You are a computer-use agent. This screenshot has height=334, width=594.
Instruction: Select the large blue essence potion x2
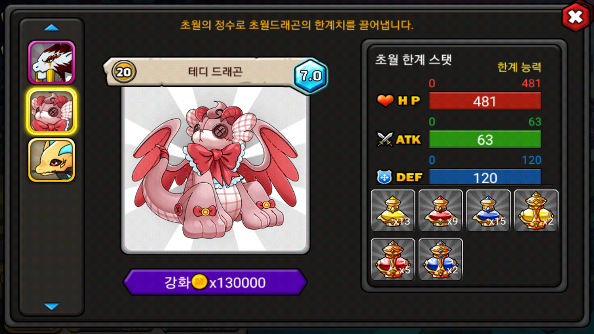coord(441,259)
